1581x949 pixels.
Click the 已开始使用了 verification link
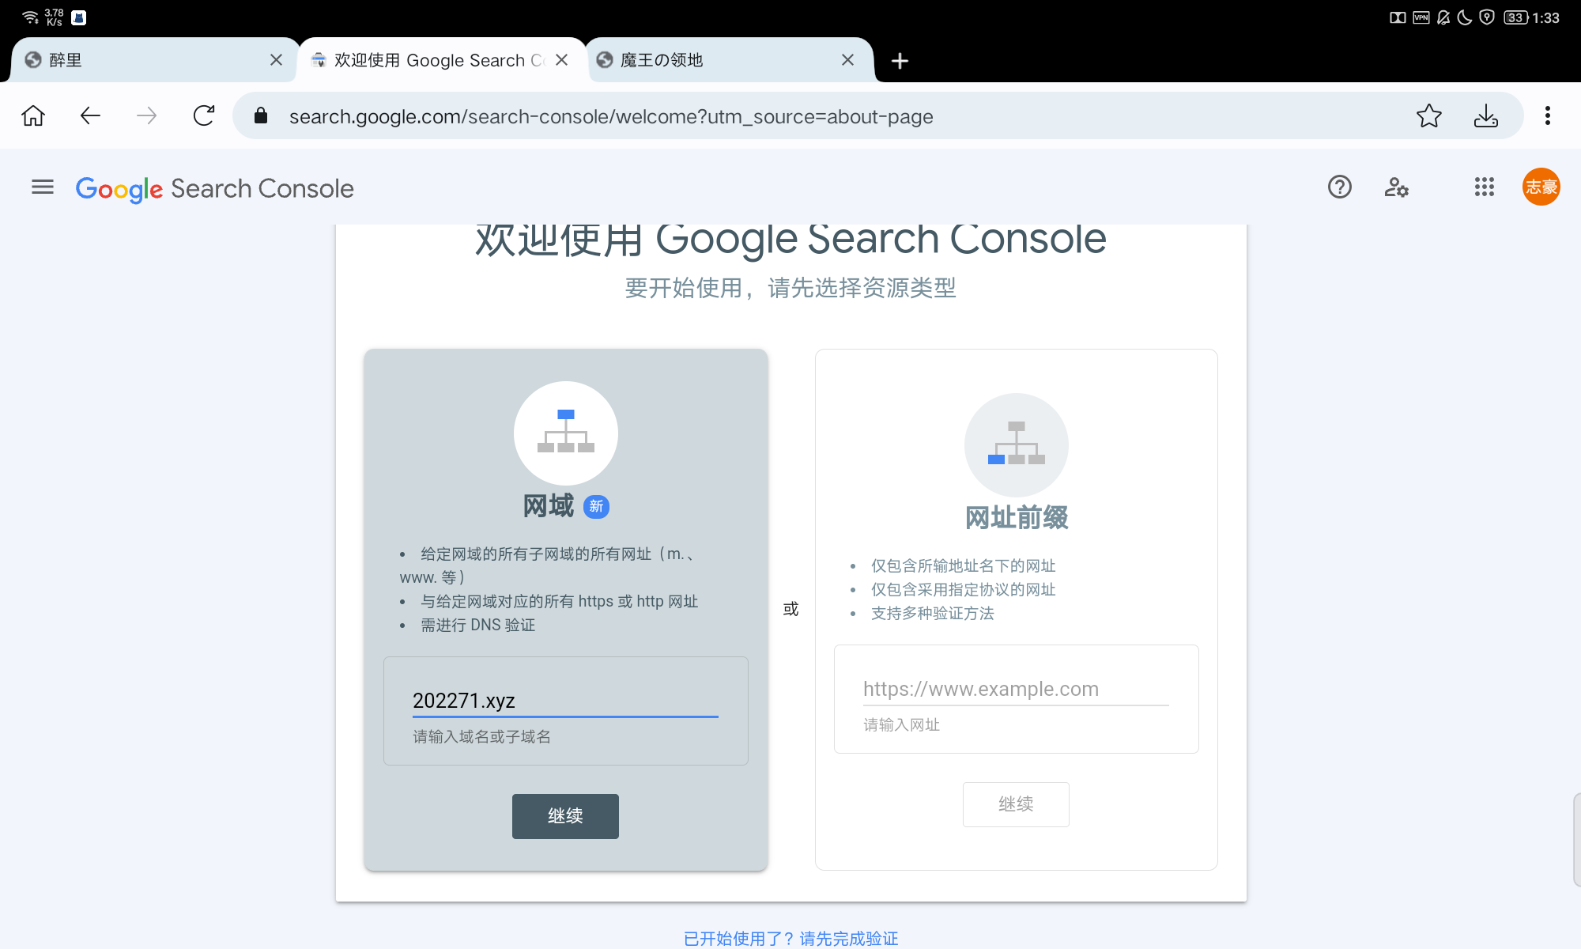pyautogui.click(x=790, y=938)
